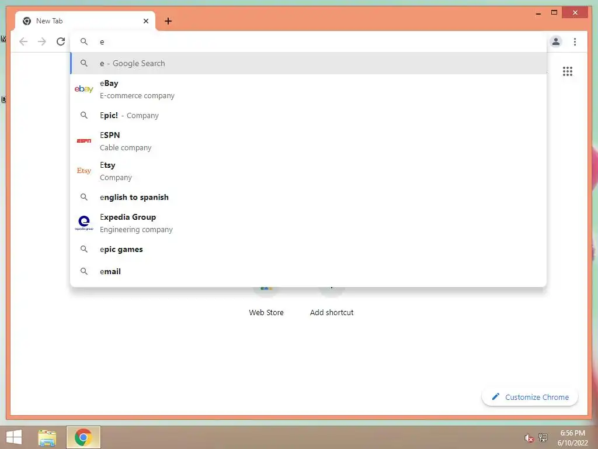Choose the eBay suggestion
The image size is (598, 449).
[x=308, y=89]
